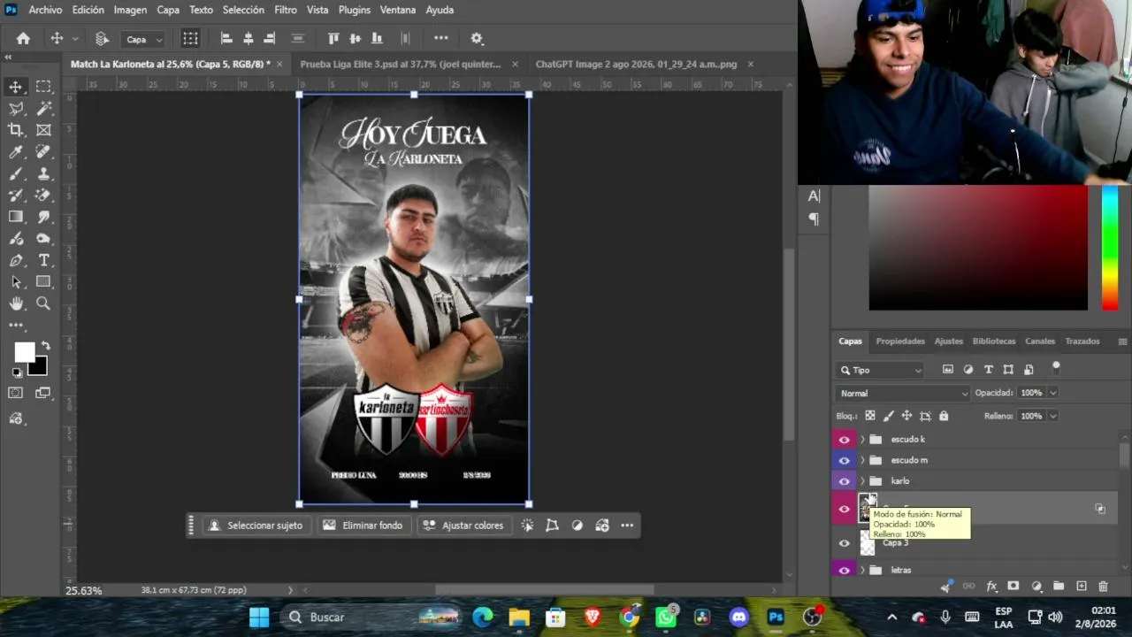Hide the Capa 3 layer
1132x637 pixels.
point(844,543)
